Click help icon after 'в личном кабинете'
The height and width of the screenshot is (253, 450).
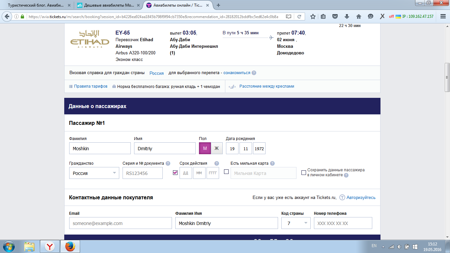(346, 175)
